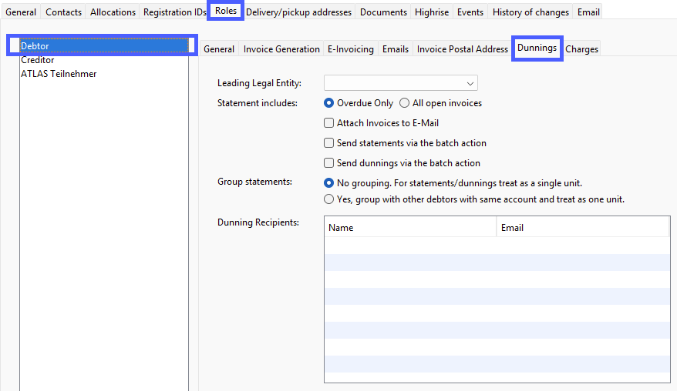Select No grouping radio option
677x391 pixels.
[x=329, y=183]
